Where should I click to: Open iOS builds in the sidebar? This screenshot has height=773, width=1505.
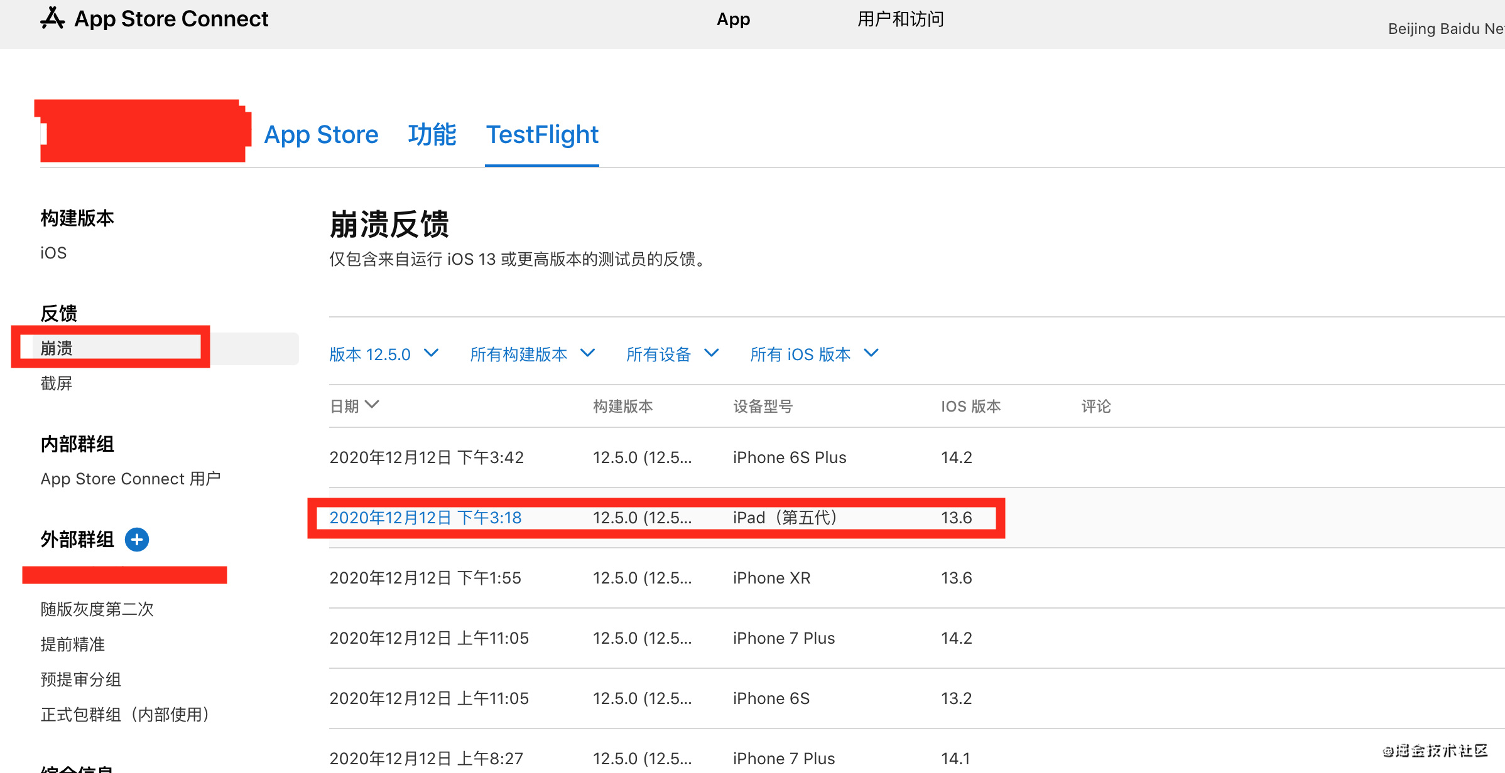tap(53, 253)
